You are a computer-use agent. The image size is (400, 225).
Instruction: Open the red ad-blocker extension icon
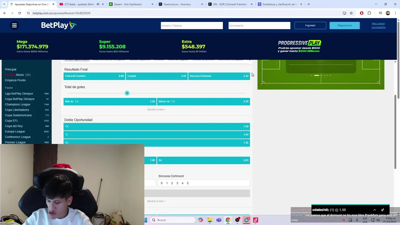coord(362,13)
